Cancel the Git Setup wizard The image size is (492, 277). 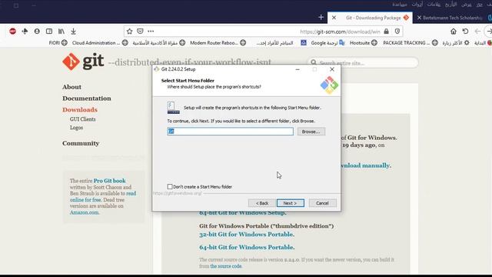coord(322,203)
